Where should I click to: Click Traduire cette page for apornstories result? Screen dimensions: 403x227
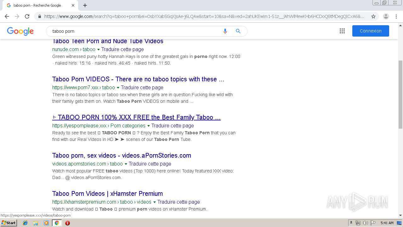pyautogui.click(x=150, y=164)
